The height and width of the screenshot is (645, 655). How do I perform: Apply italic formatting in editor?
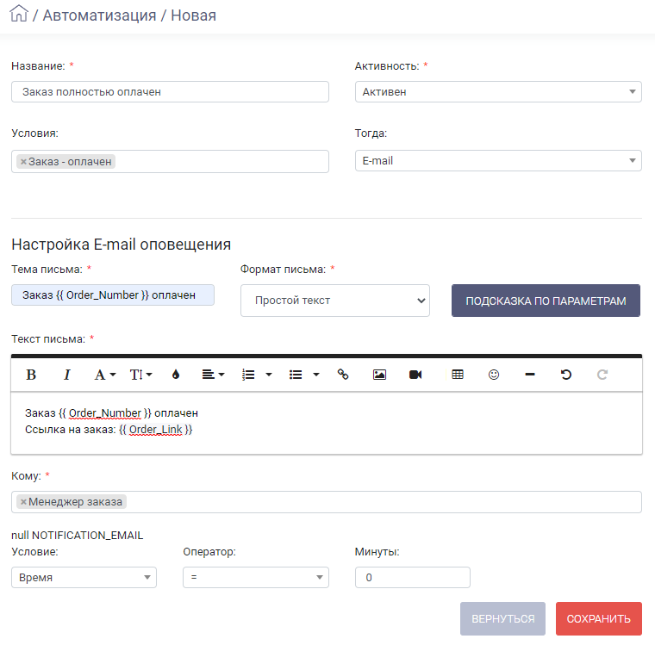click(67, 375)
